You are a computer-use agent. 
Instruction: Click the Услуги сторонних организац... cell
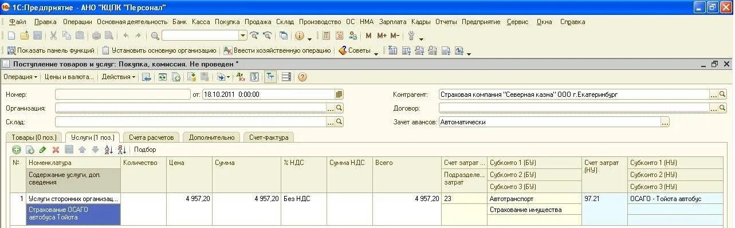74,199
